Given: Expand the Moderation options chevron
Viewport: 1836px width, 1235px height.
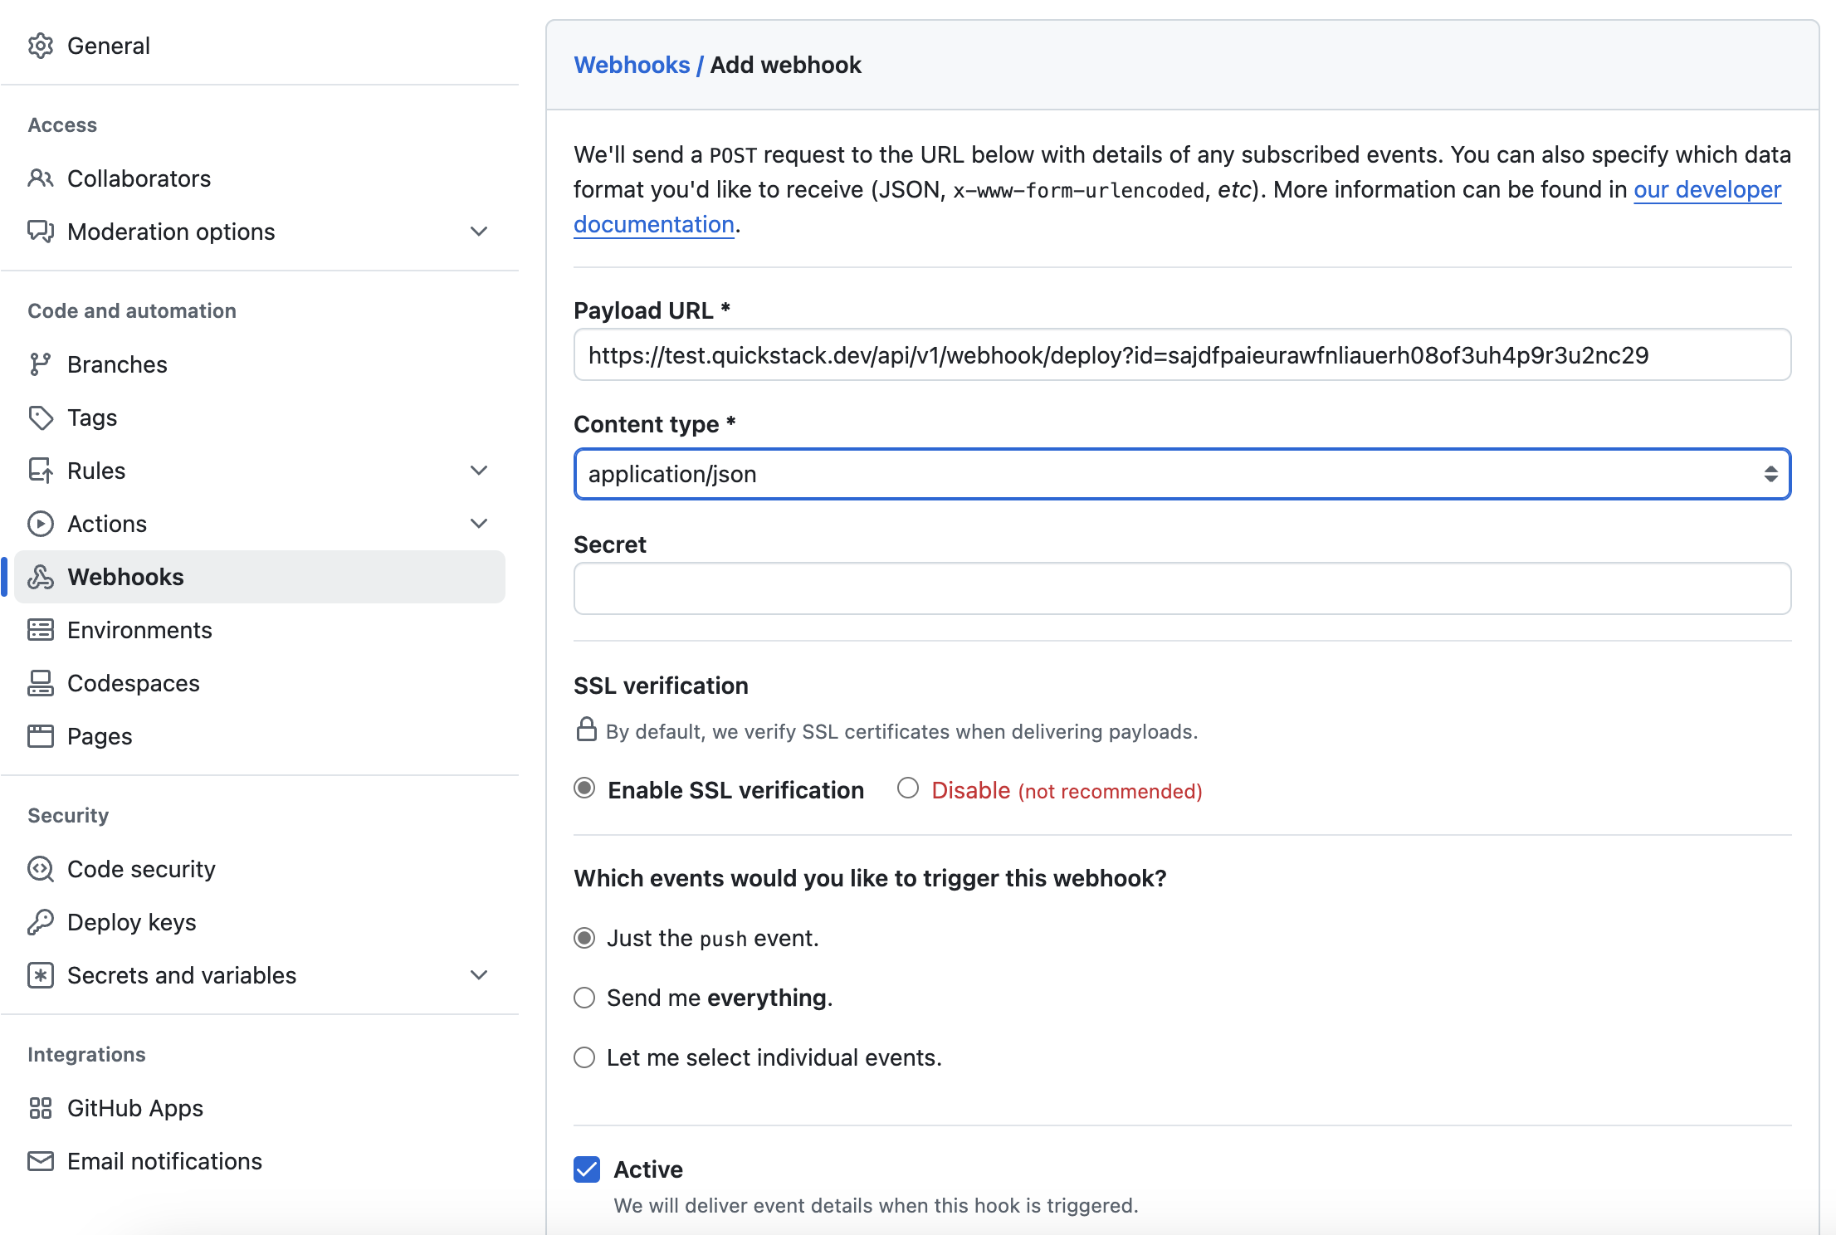Looking at the screenshot, I should (479, 232).
